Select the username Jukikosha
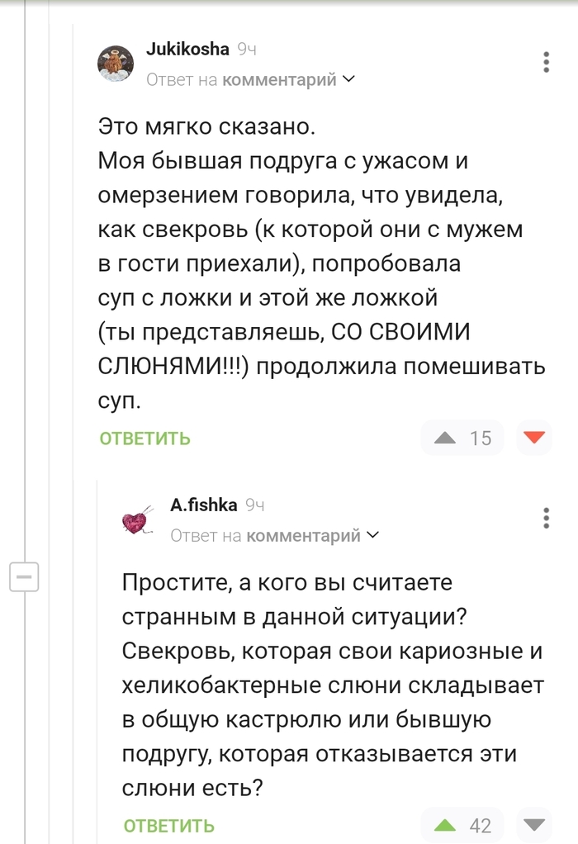 pos(188,48)
